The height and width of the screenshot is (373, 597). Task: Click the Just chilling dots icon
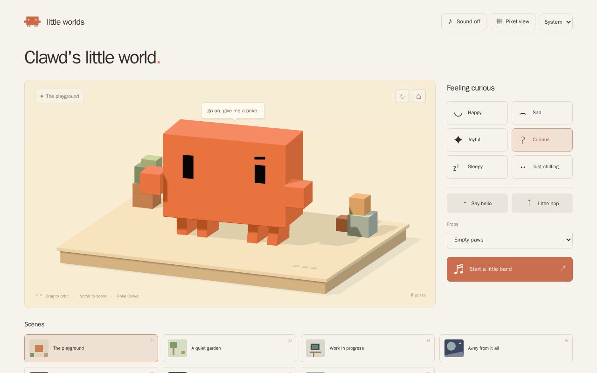point(523,167)
